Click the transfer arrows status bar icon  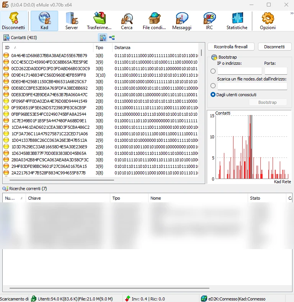pos(127,299)
